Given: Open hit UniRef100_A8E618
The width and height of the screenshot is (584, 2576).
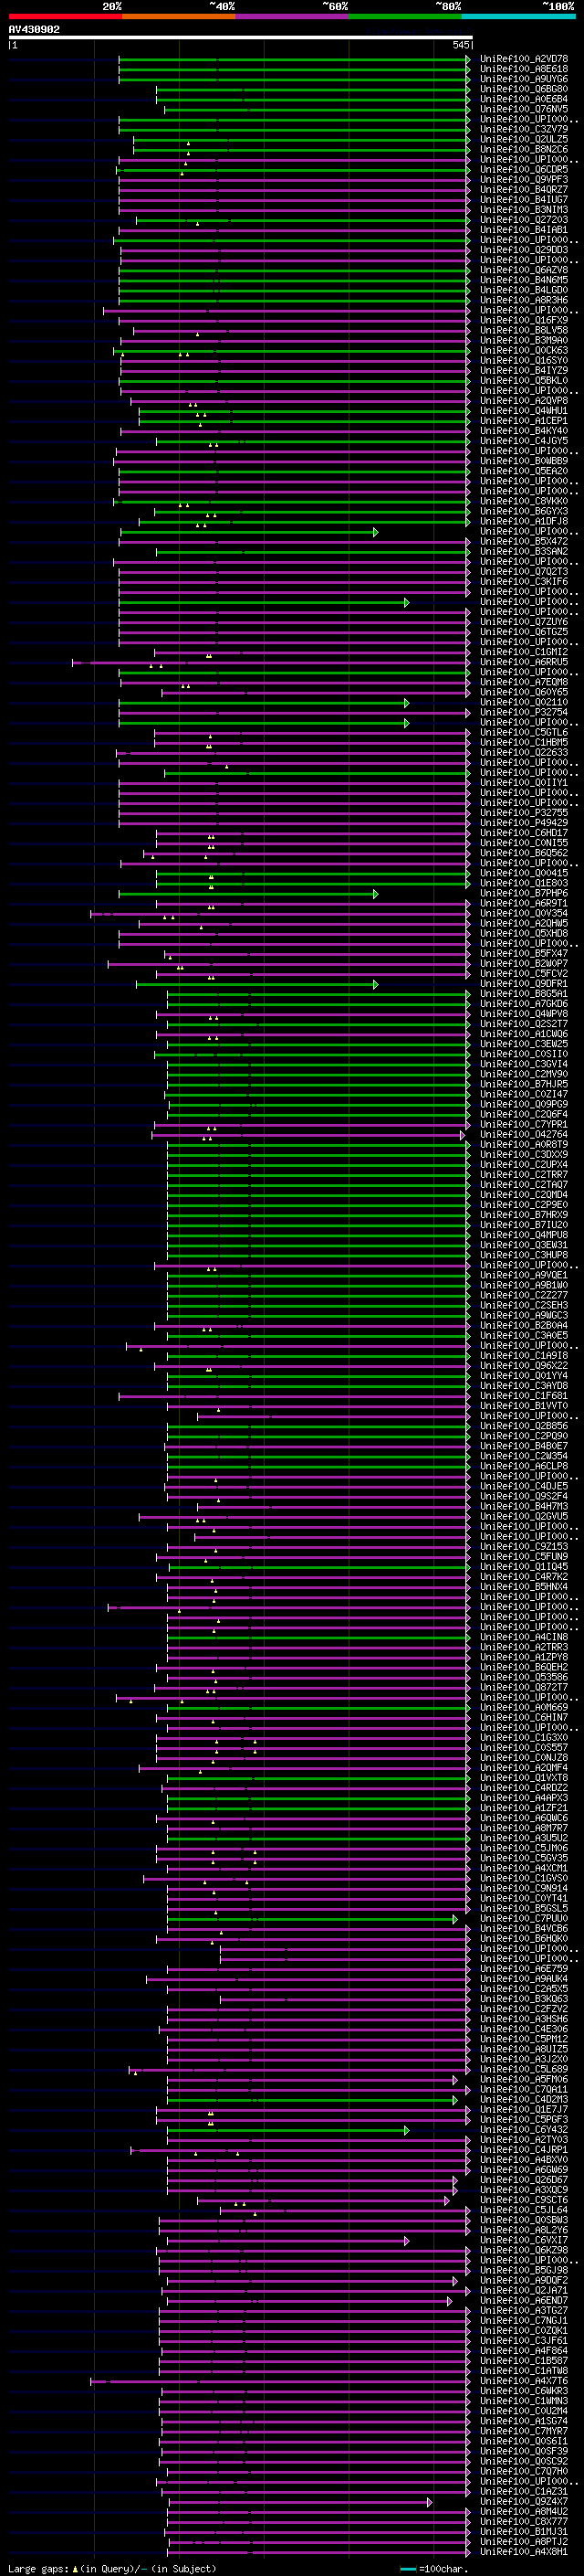Looking at the screenshot, I should (x=524, y=69).
